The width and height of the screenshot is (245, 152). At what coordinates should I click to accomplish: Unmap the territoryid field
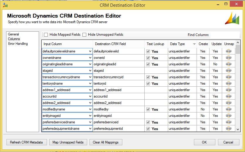point(229,83)
